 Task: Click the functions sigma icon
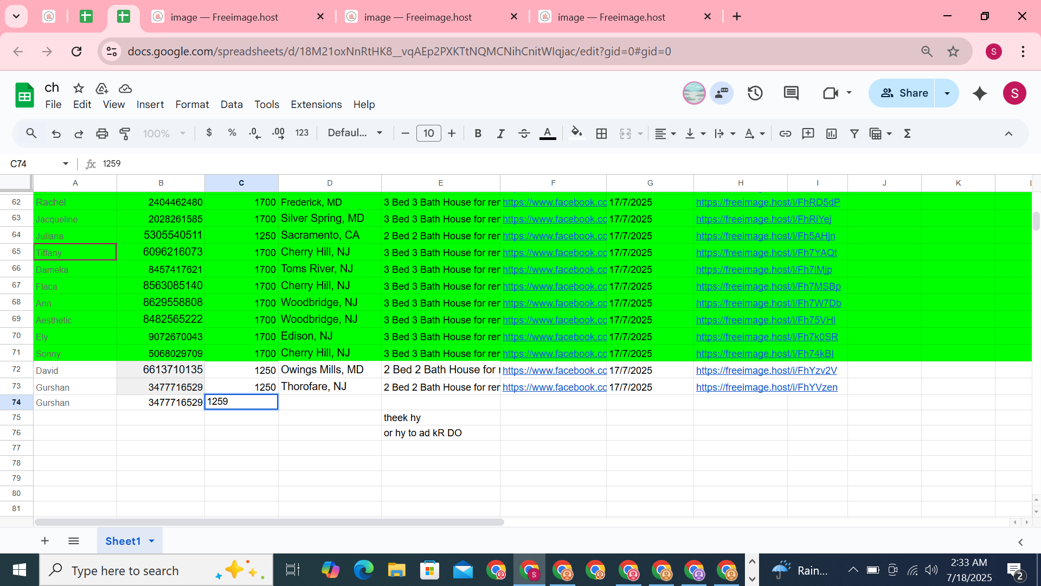pyautogui.click(x=907, y=133)
